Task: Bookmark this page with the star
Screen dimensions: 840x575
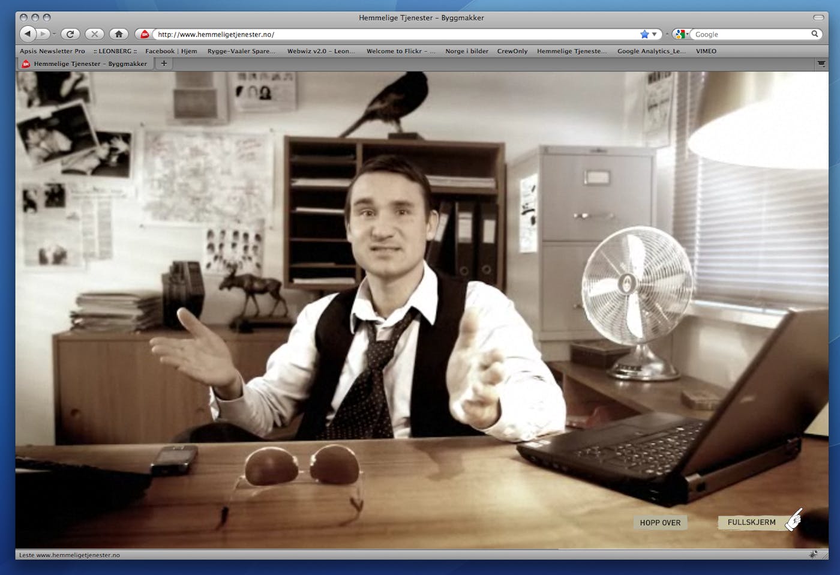Action: 644,34
